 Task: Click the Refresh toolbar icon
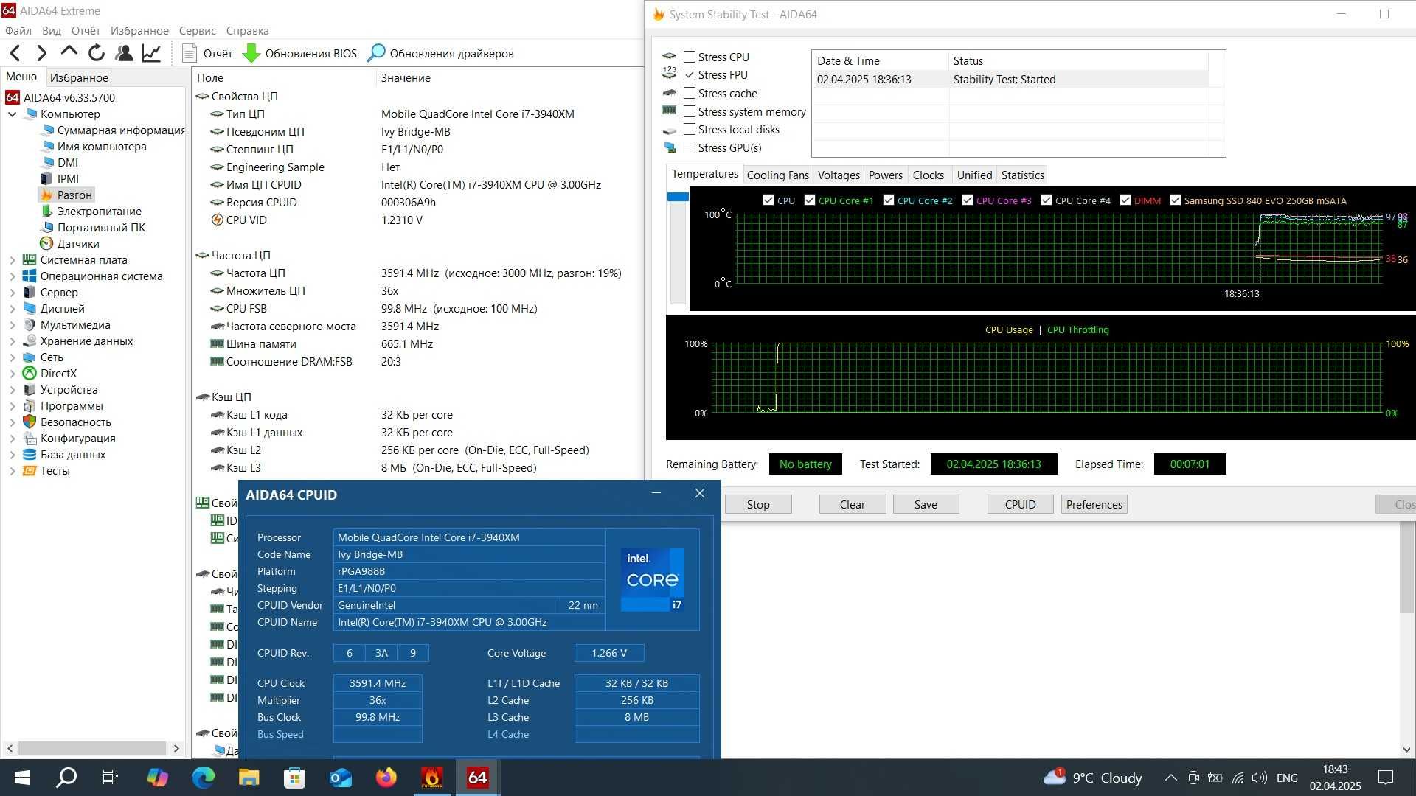(x=97, y=53)
